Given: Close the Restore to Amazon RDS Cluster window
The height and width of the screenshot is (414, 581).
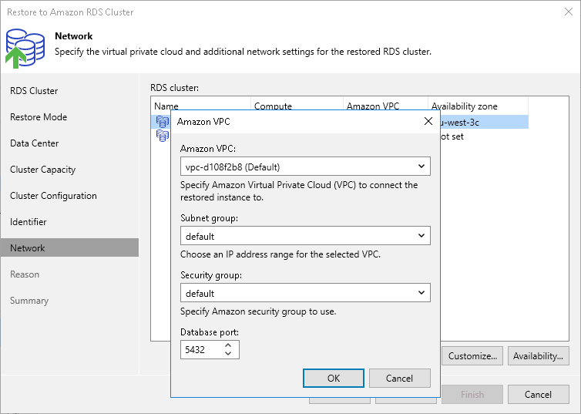Looking at the screenshot, I should pyautogui.click(x=568, y=12).
